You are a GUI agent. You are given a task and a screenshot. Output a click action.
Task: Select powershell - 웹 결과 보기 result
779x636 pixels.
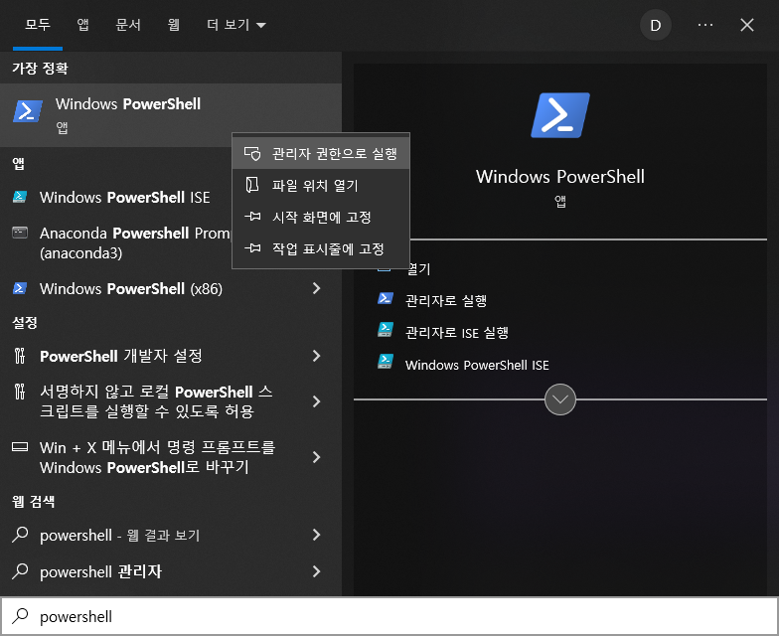119,535
